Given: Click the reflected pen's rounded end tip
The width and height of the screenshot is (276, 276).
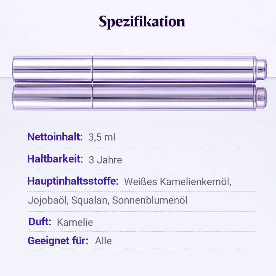Looking at the screenshot, I should pos(262,97).
